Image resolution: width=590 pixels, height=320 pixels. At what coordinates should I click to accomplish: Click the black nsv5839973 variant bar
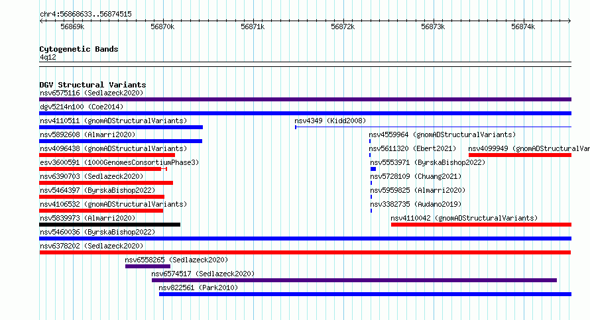click(x=109, y=225)
